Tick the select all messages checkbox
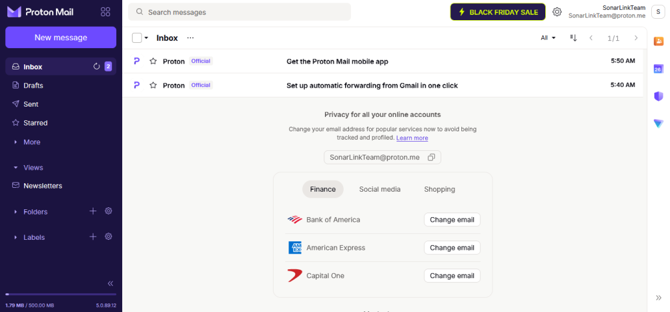Image resolution: width=670 pixels, height=312 pixels. (x=136, y=38)
